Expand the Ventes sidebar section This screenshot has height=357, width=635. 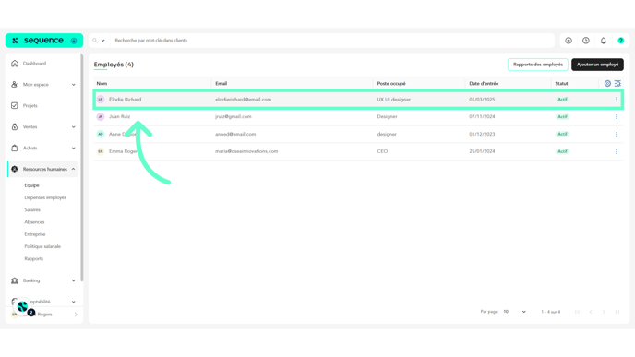coord(73,126)
